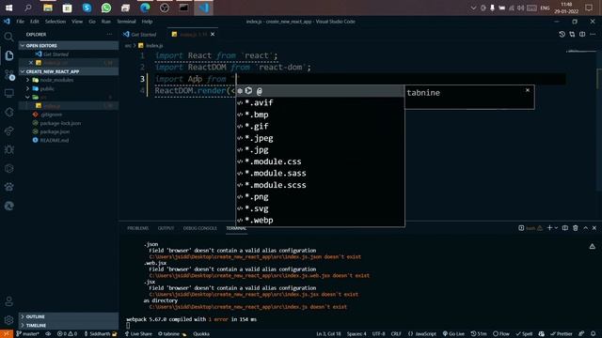
Task: Open the new terminal profile dropdown arrow
Action: (556, 228)
